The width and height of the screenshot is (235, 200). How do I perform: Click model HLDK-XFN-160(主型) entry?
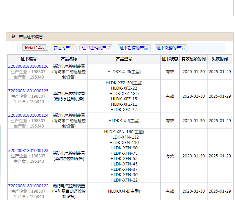click(124, 132)
